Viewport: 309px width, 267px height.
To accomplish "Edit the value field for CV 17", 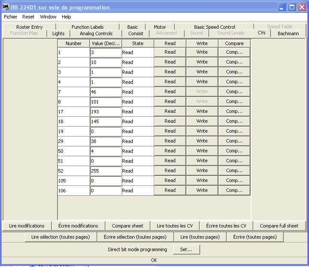I will click(105, 112).
